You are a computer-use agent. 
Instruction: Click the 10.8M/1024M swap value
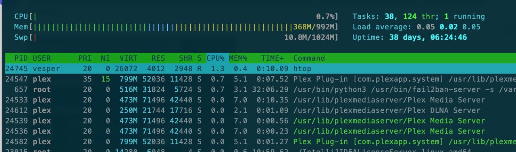pyautogui.click(x=310, y=37)
